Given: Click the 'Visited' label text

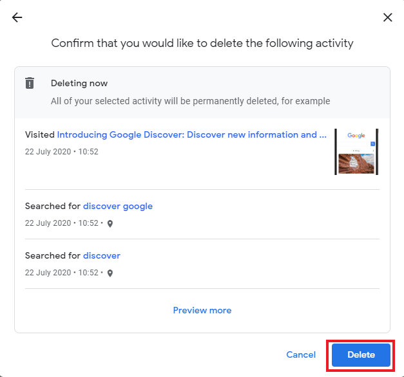Looking at the screenshot, I should pos(40,135).
